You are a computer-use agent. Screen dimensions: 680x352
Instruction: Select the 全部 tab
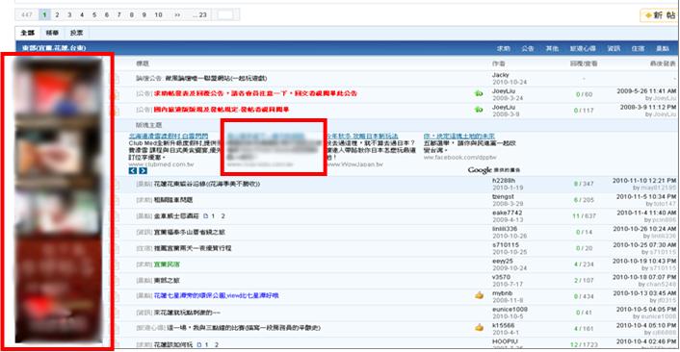[28, 33]
